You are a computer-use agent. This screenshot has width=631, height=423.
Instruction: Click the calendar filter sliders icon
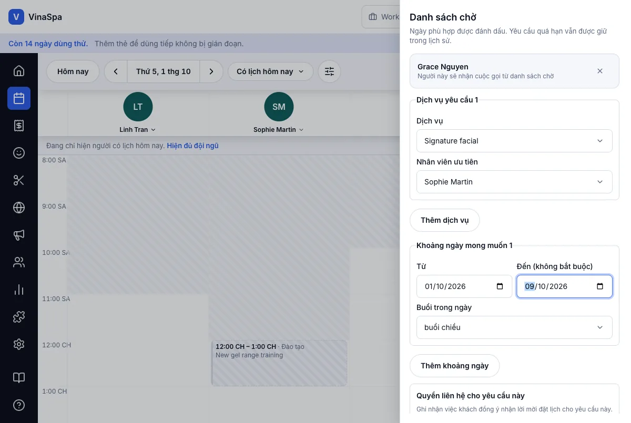pyautogui.click(x=329, y=71)
